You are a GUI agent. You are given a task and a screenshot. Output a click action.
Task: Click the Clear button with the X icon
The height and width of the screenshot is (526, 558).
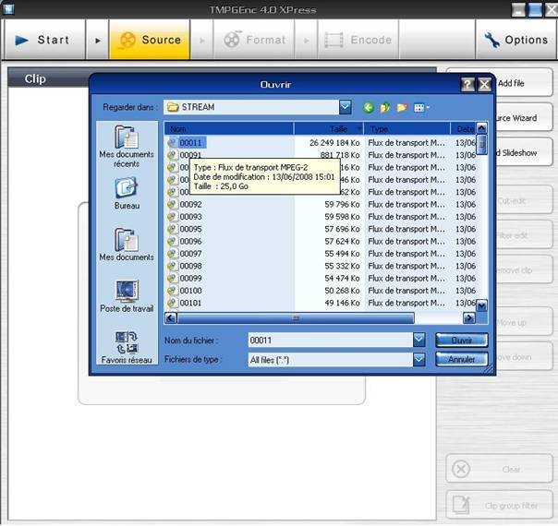[x=499, y=469]
